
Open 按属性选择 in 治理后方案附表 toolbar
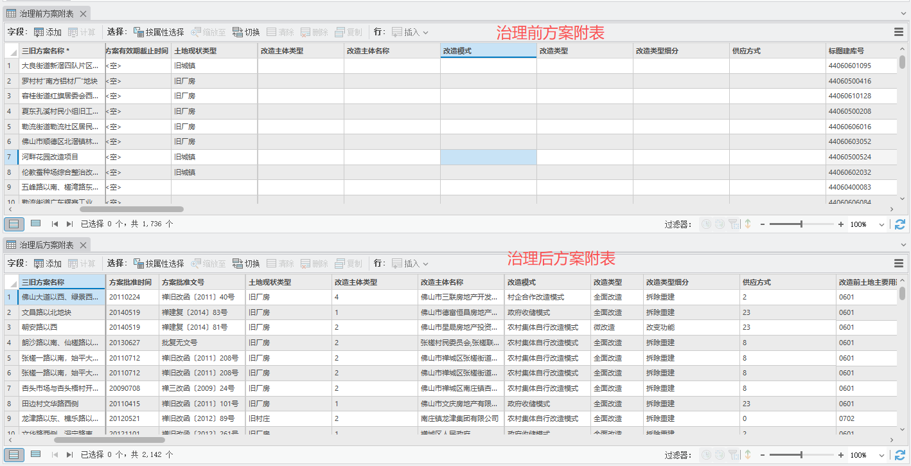tap(159, 264)
